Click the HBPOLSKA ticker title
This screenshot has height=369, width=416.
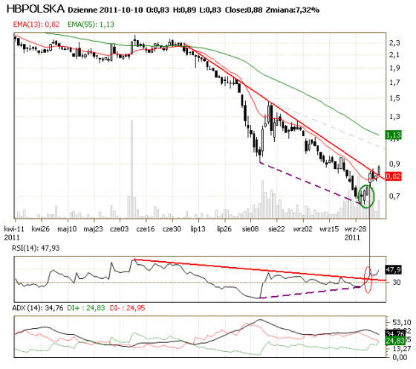(36, 9)
